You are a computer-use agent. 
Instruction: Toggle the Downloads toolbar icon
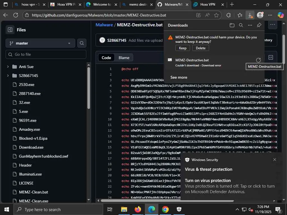[x=250, y=15]
